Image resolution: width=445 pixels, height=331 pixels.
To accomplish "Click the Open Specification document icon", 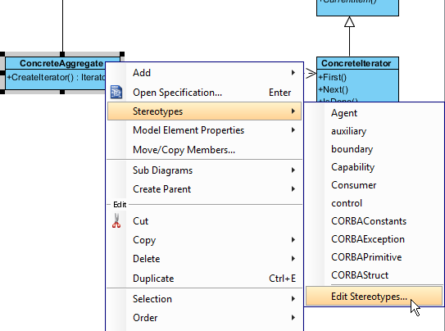I will coord(116,92).
